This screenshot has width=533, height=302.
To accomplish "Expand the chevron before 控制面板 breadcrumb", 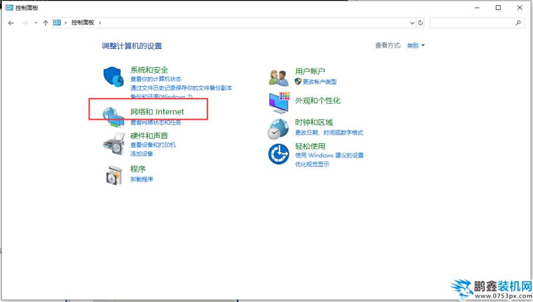I will tap(65, 23).
